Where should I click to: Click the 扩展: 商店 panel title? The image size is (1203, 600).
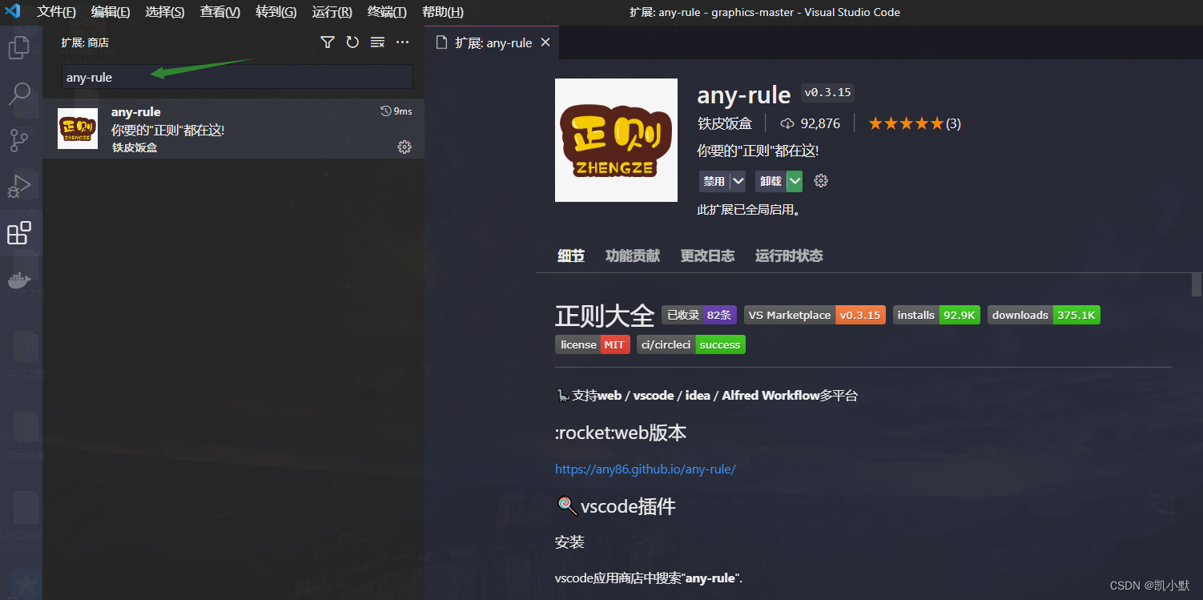(x=85, y=42)
